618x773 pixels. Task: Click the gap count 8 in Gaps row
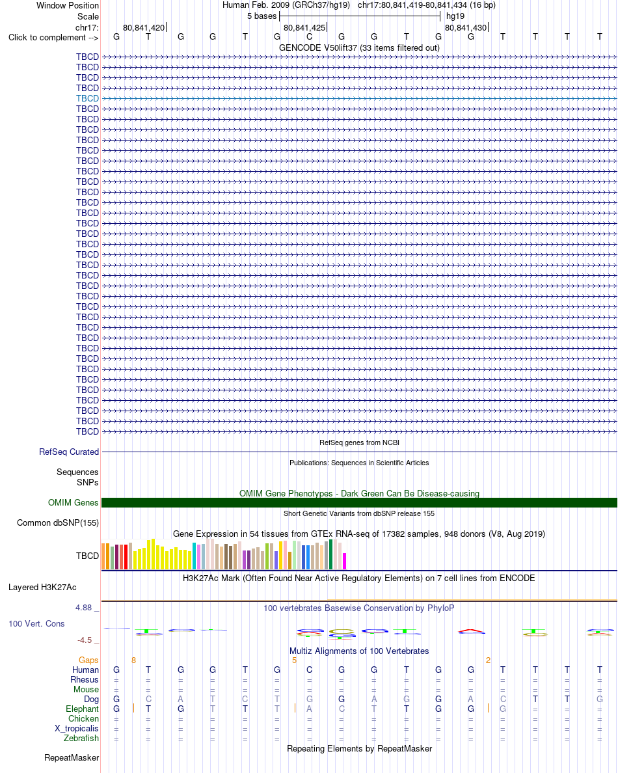coord(133,660)
